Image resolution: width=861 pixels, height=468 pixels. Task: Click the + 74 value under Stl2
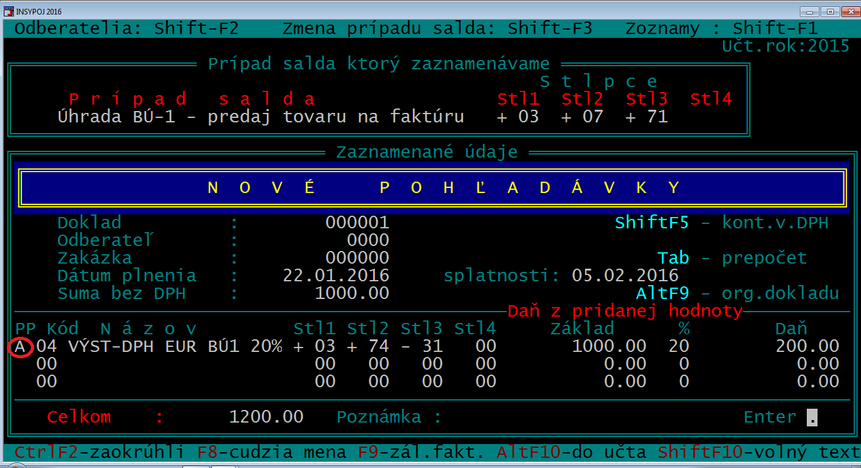click(368, 346)
